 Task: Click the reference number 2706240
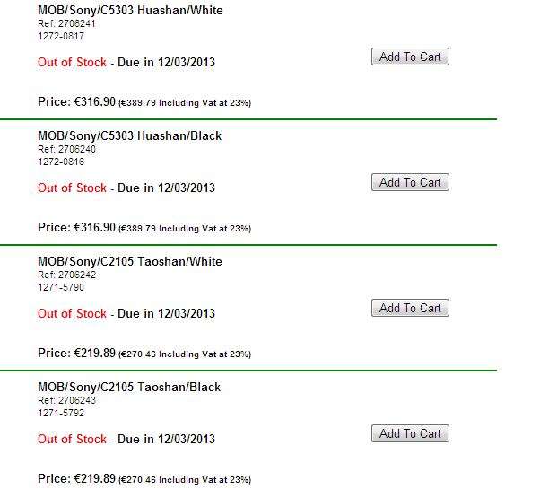77,150
